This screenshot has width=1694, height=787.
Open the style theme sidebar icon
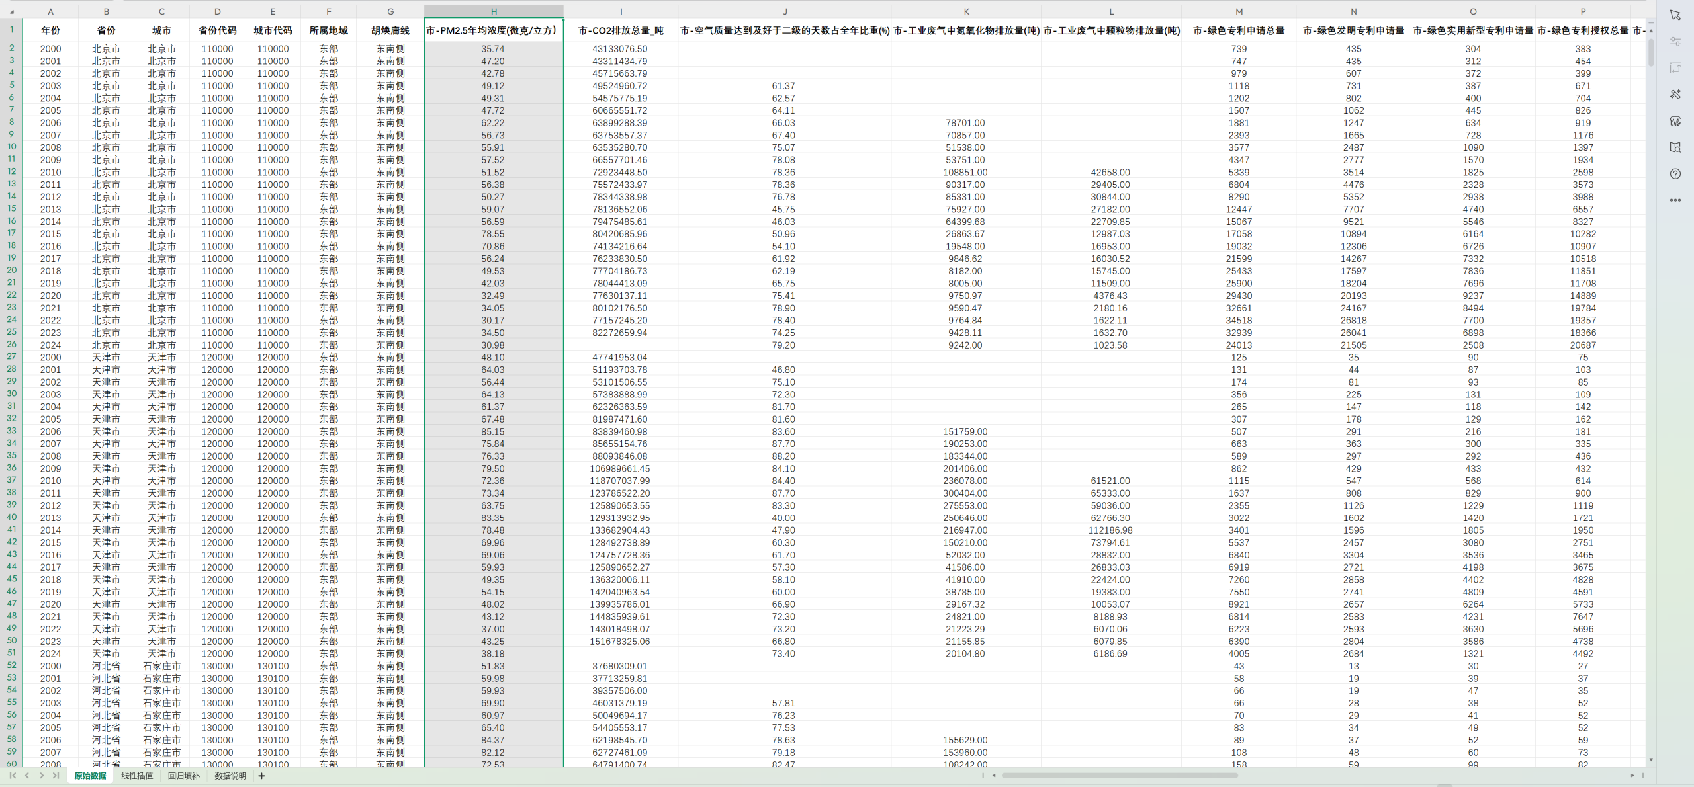1675,121
